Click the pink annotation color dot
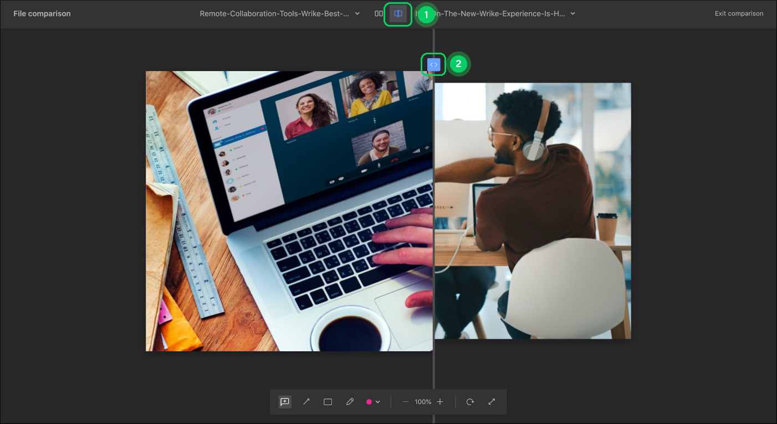 pyautogui.click(x=369, y=402)
